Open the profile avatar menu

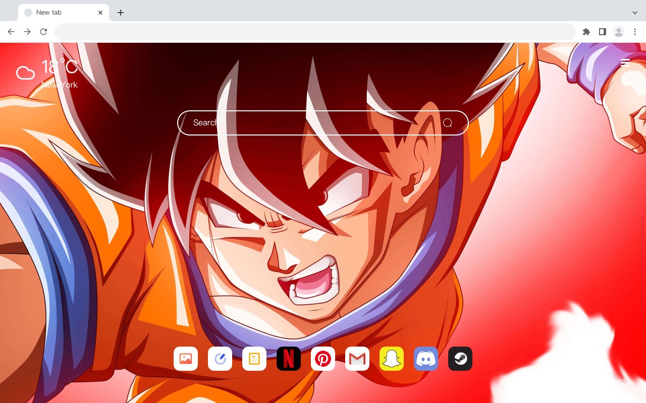pos(619,32)
